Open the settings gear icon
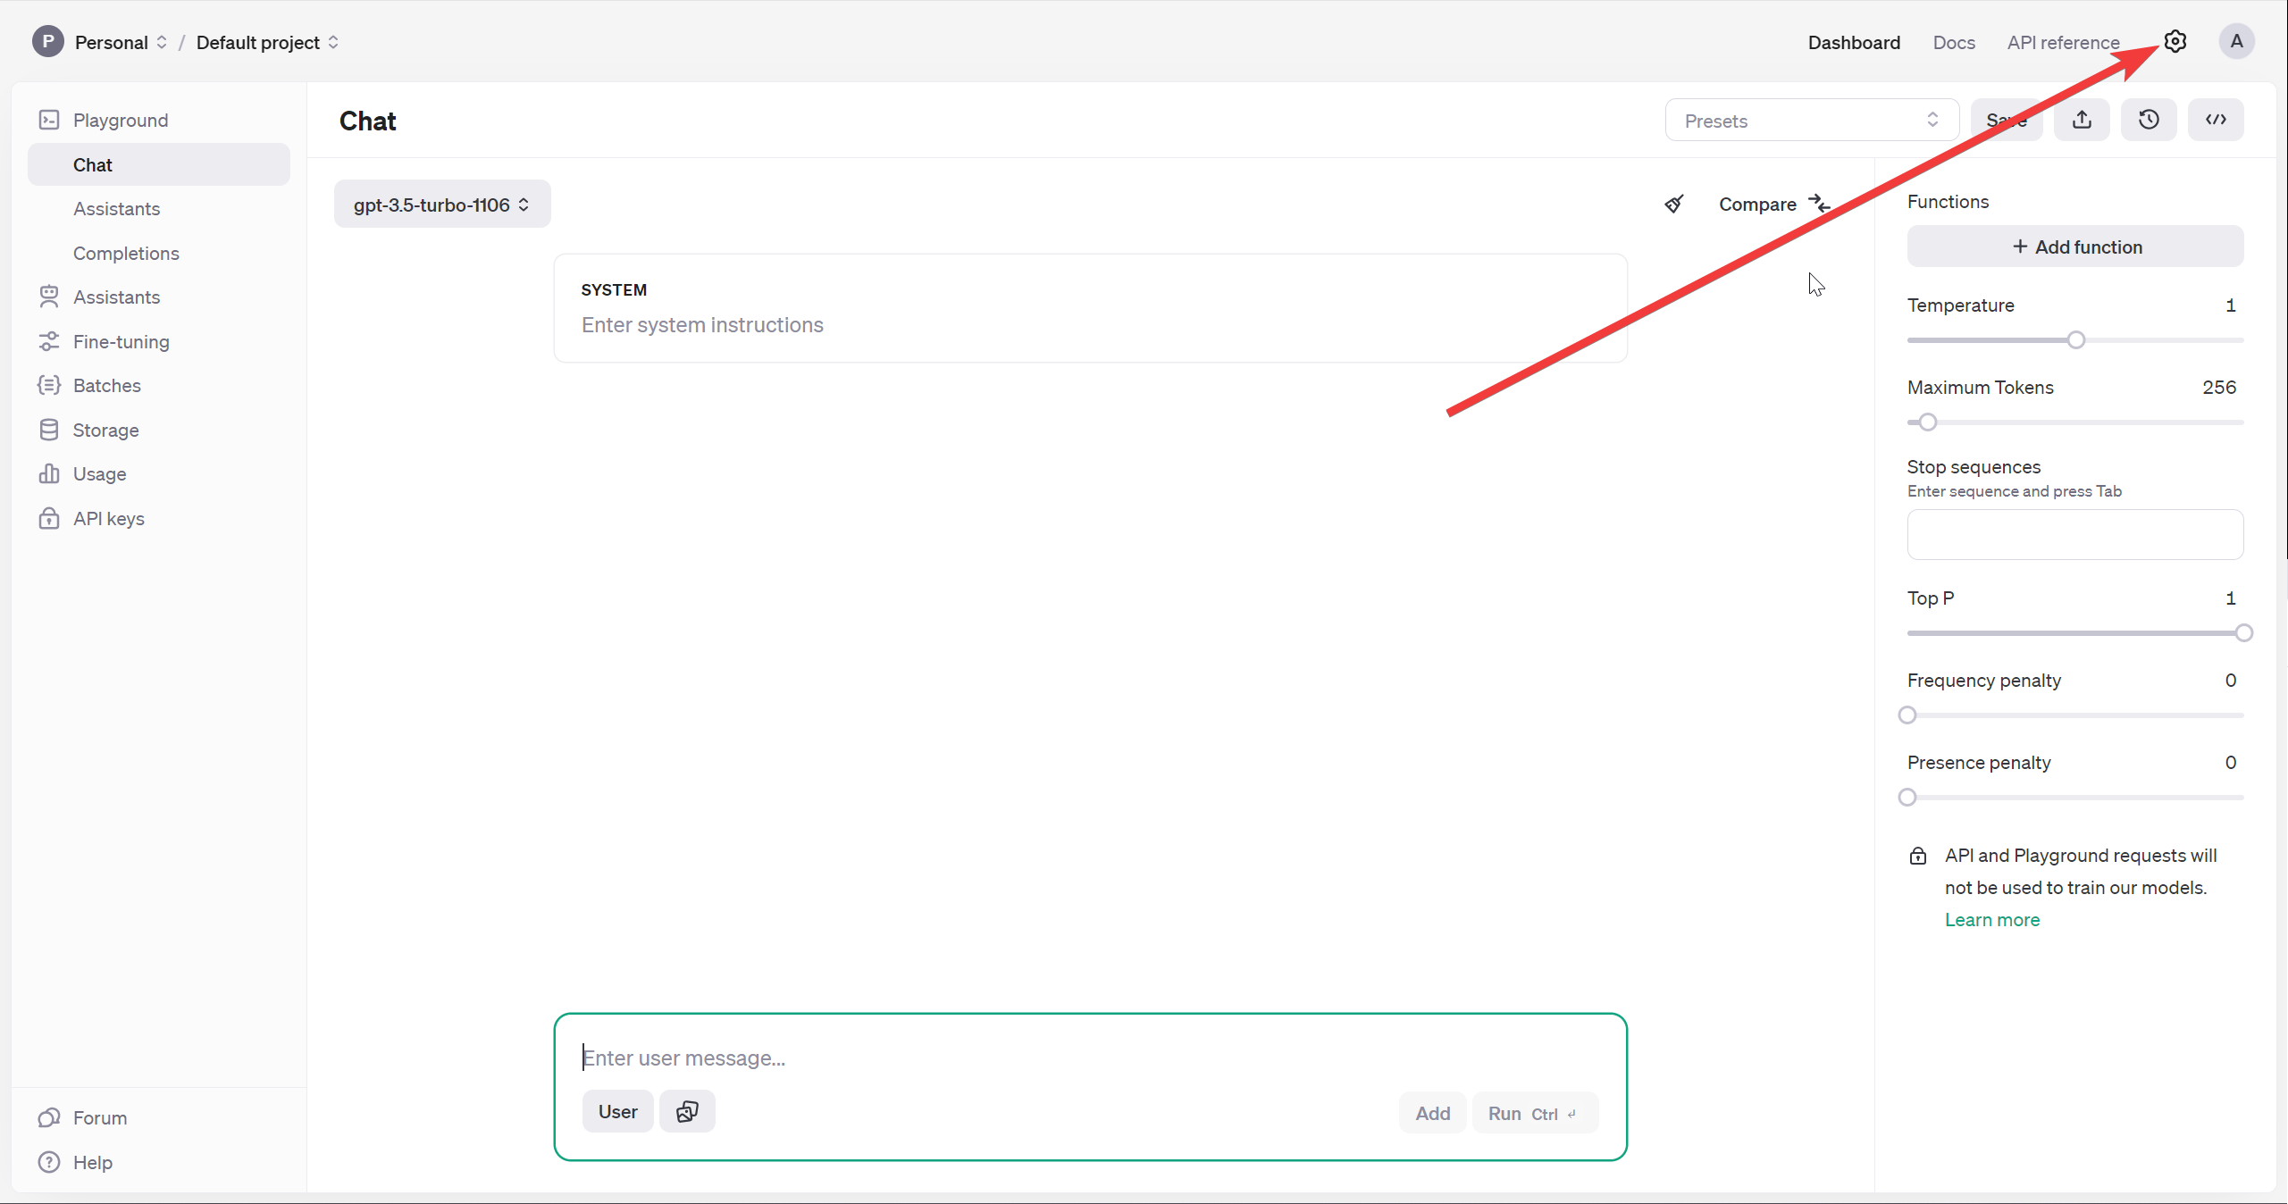Screen dimensions: 2288x1204 (x=2175, y=41)
